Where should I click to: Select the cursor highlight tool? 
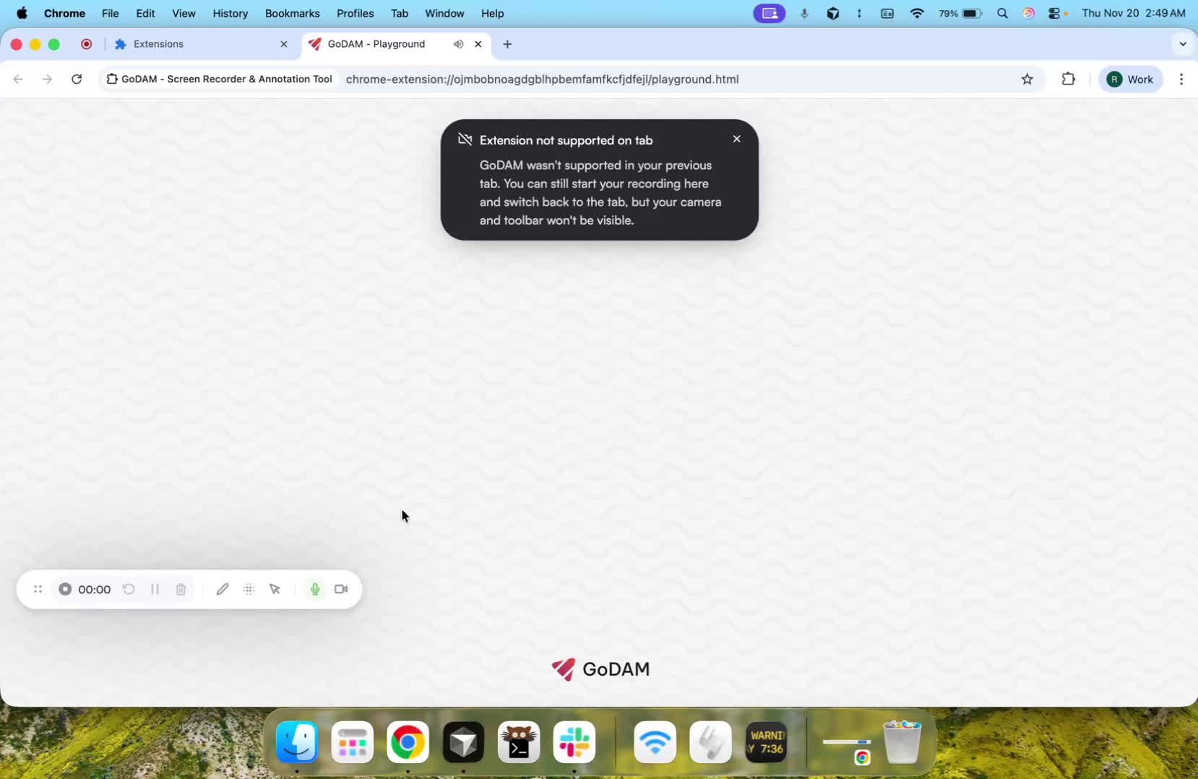click(275, 589)
